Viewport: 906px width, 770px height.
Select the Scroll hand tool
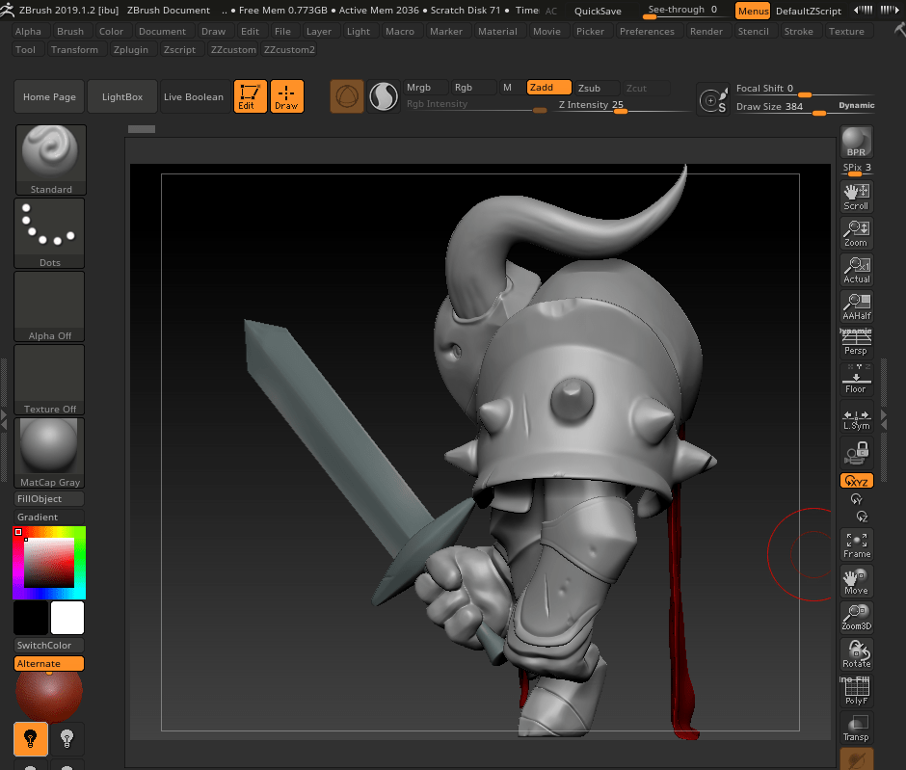(x=856, y=196)
